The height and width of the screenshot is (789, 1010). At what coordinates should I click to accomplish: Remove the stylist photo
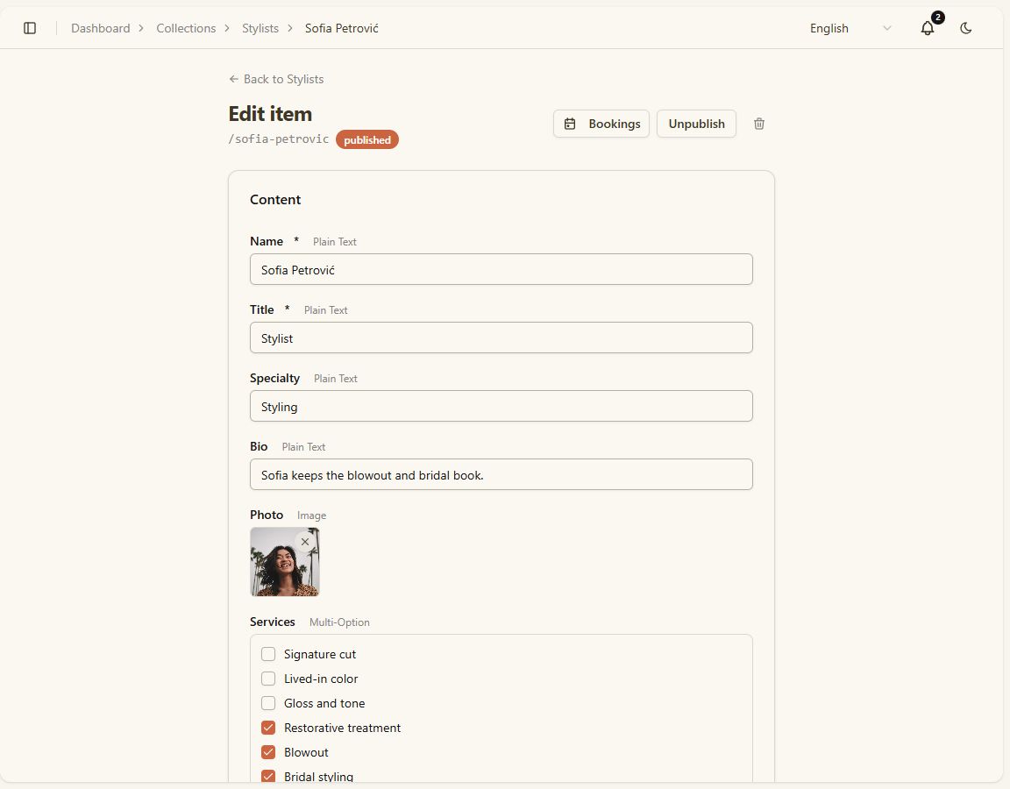point(305,542)
